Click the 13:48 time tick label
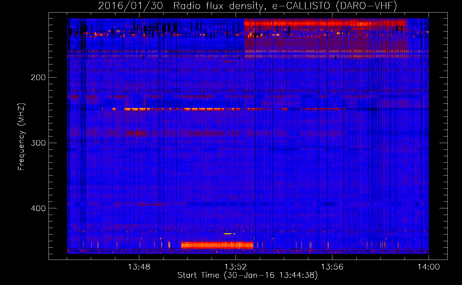462x285 pixels. pos(139,267)
